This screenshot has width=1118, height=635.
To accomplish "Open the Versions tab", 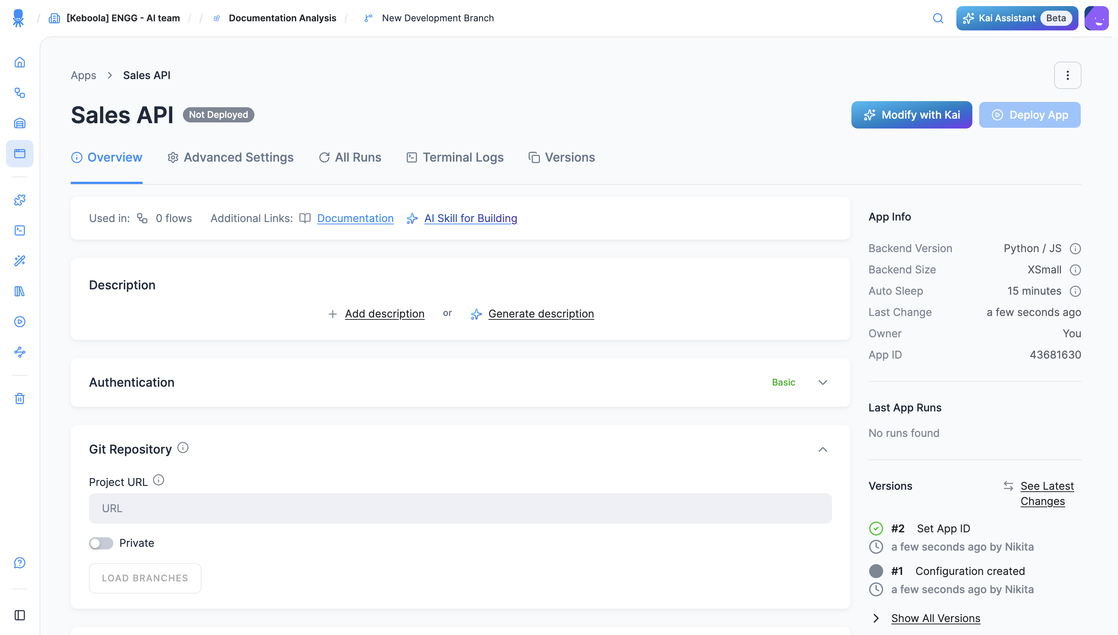I will point(562,157).
